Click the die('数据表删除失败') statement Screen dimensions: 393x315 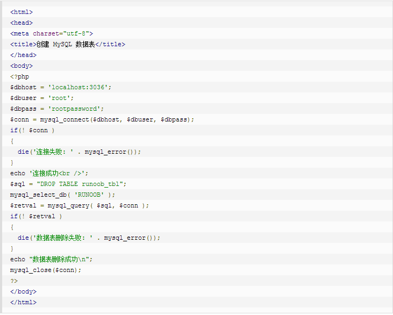(x=89, y=238)
